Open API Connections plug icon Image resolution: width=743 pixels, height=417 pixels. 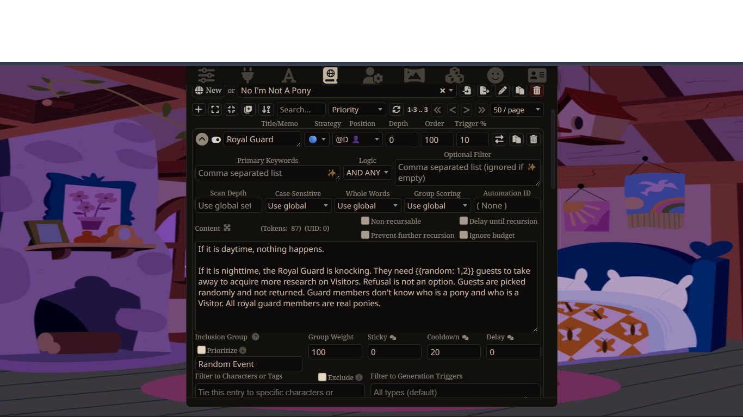tap(247, 75)
